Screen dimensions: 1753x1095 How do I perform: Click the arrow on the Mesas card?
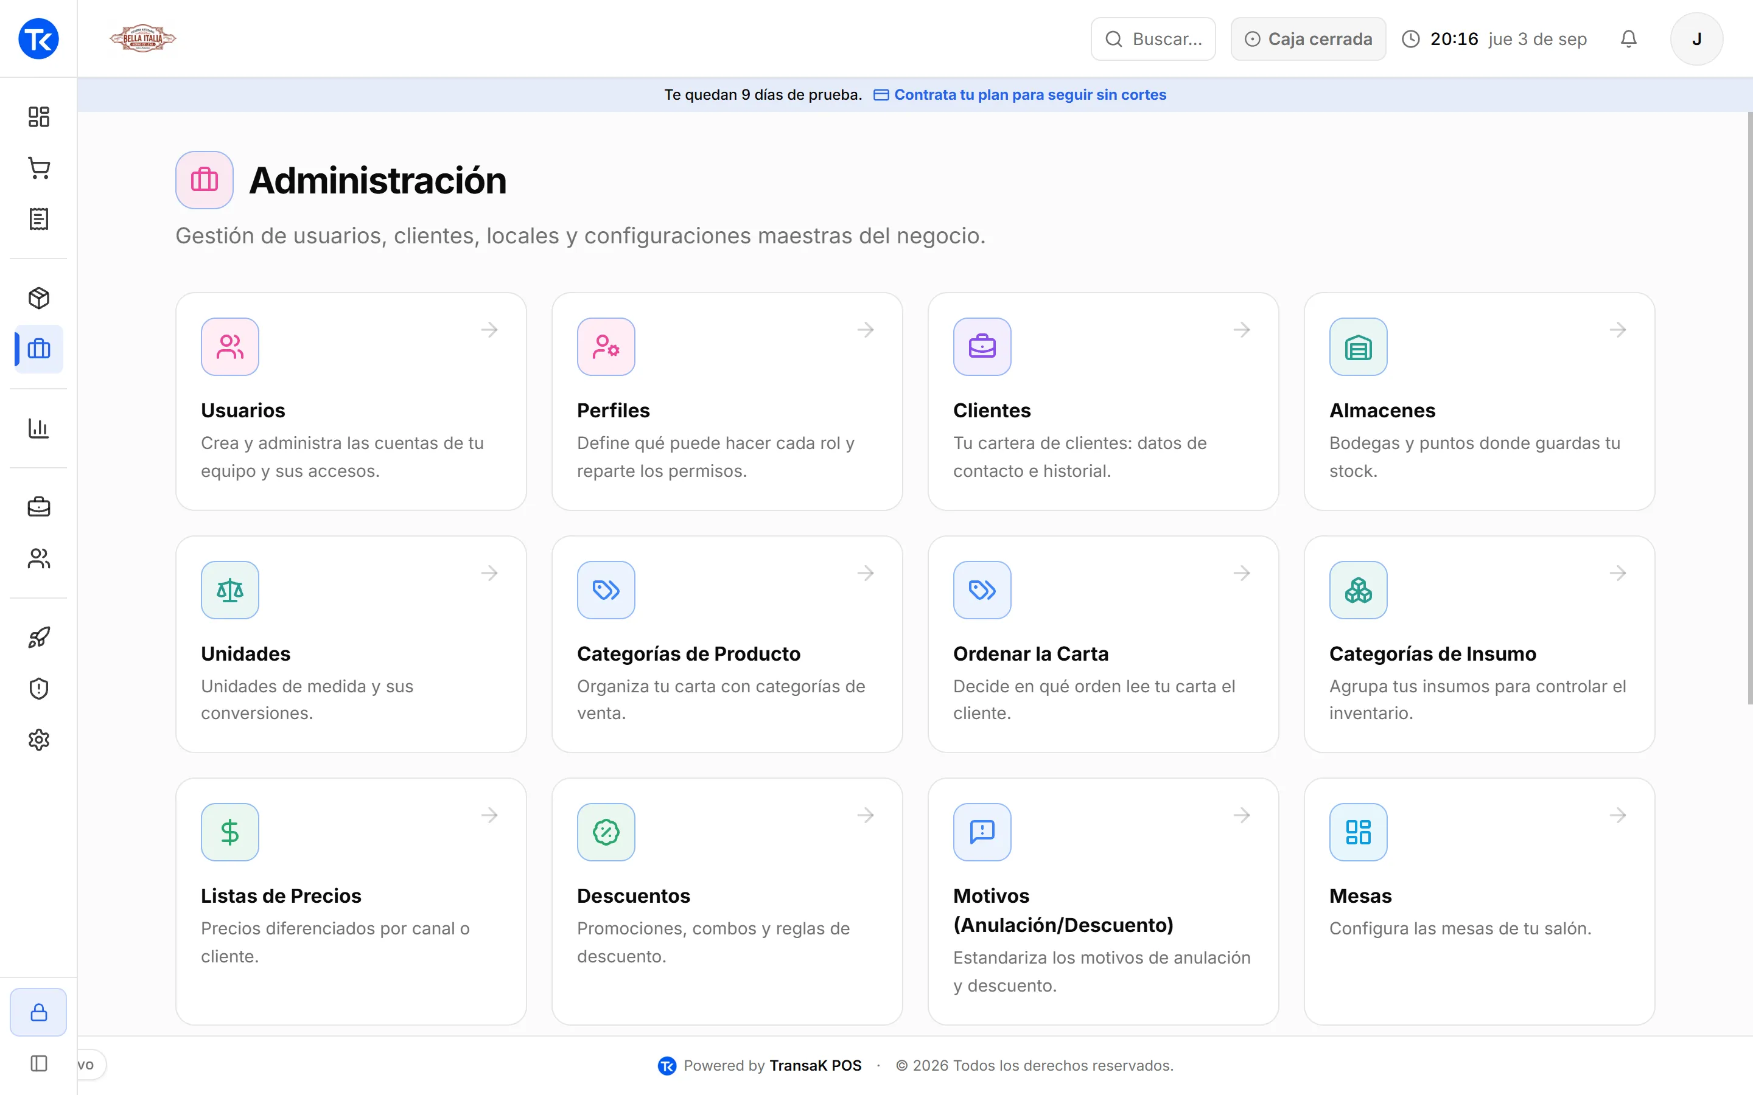(1617, 815)
